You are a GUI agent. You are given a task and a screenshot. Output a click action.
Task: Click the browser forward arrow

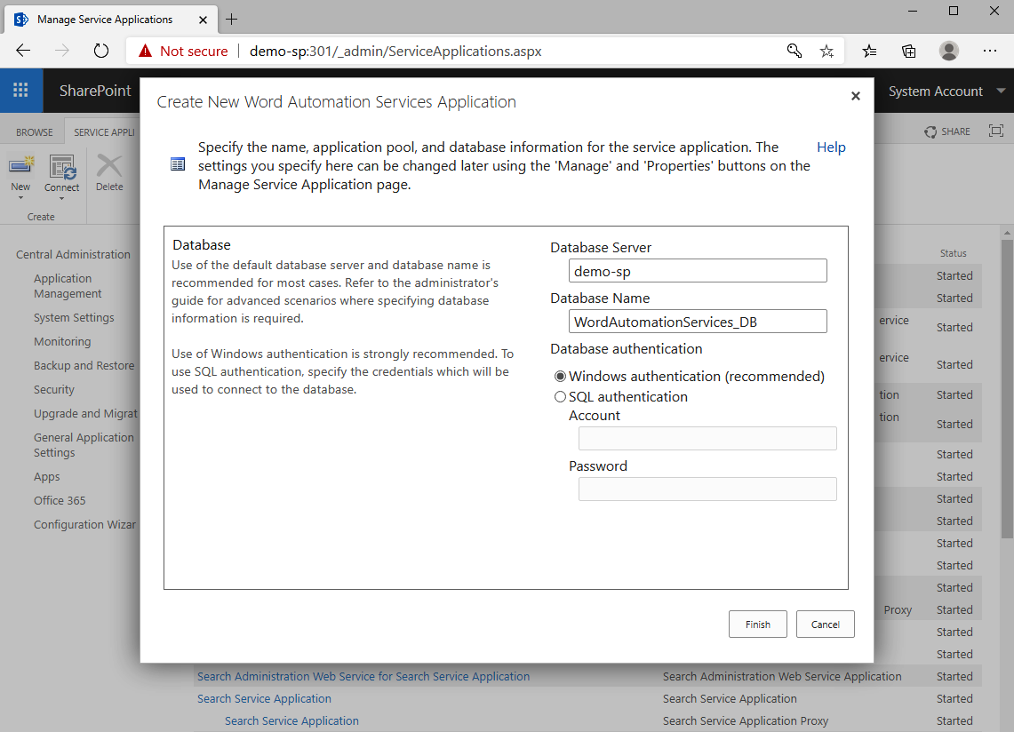pos(62,52)
